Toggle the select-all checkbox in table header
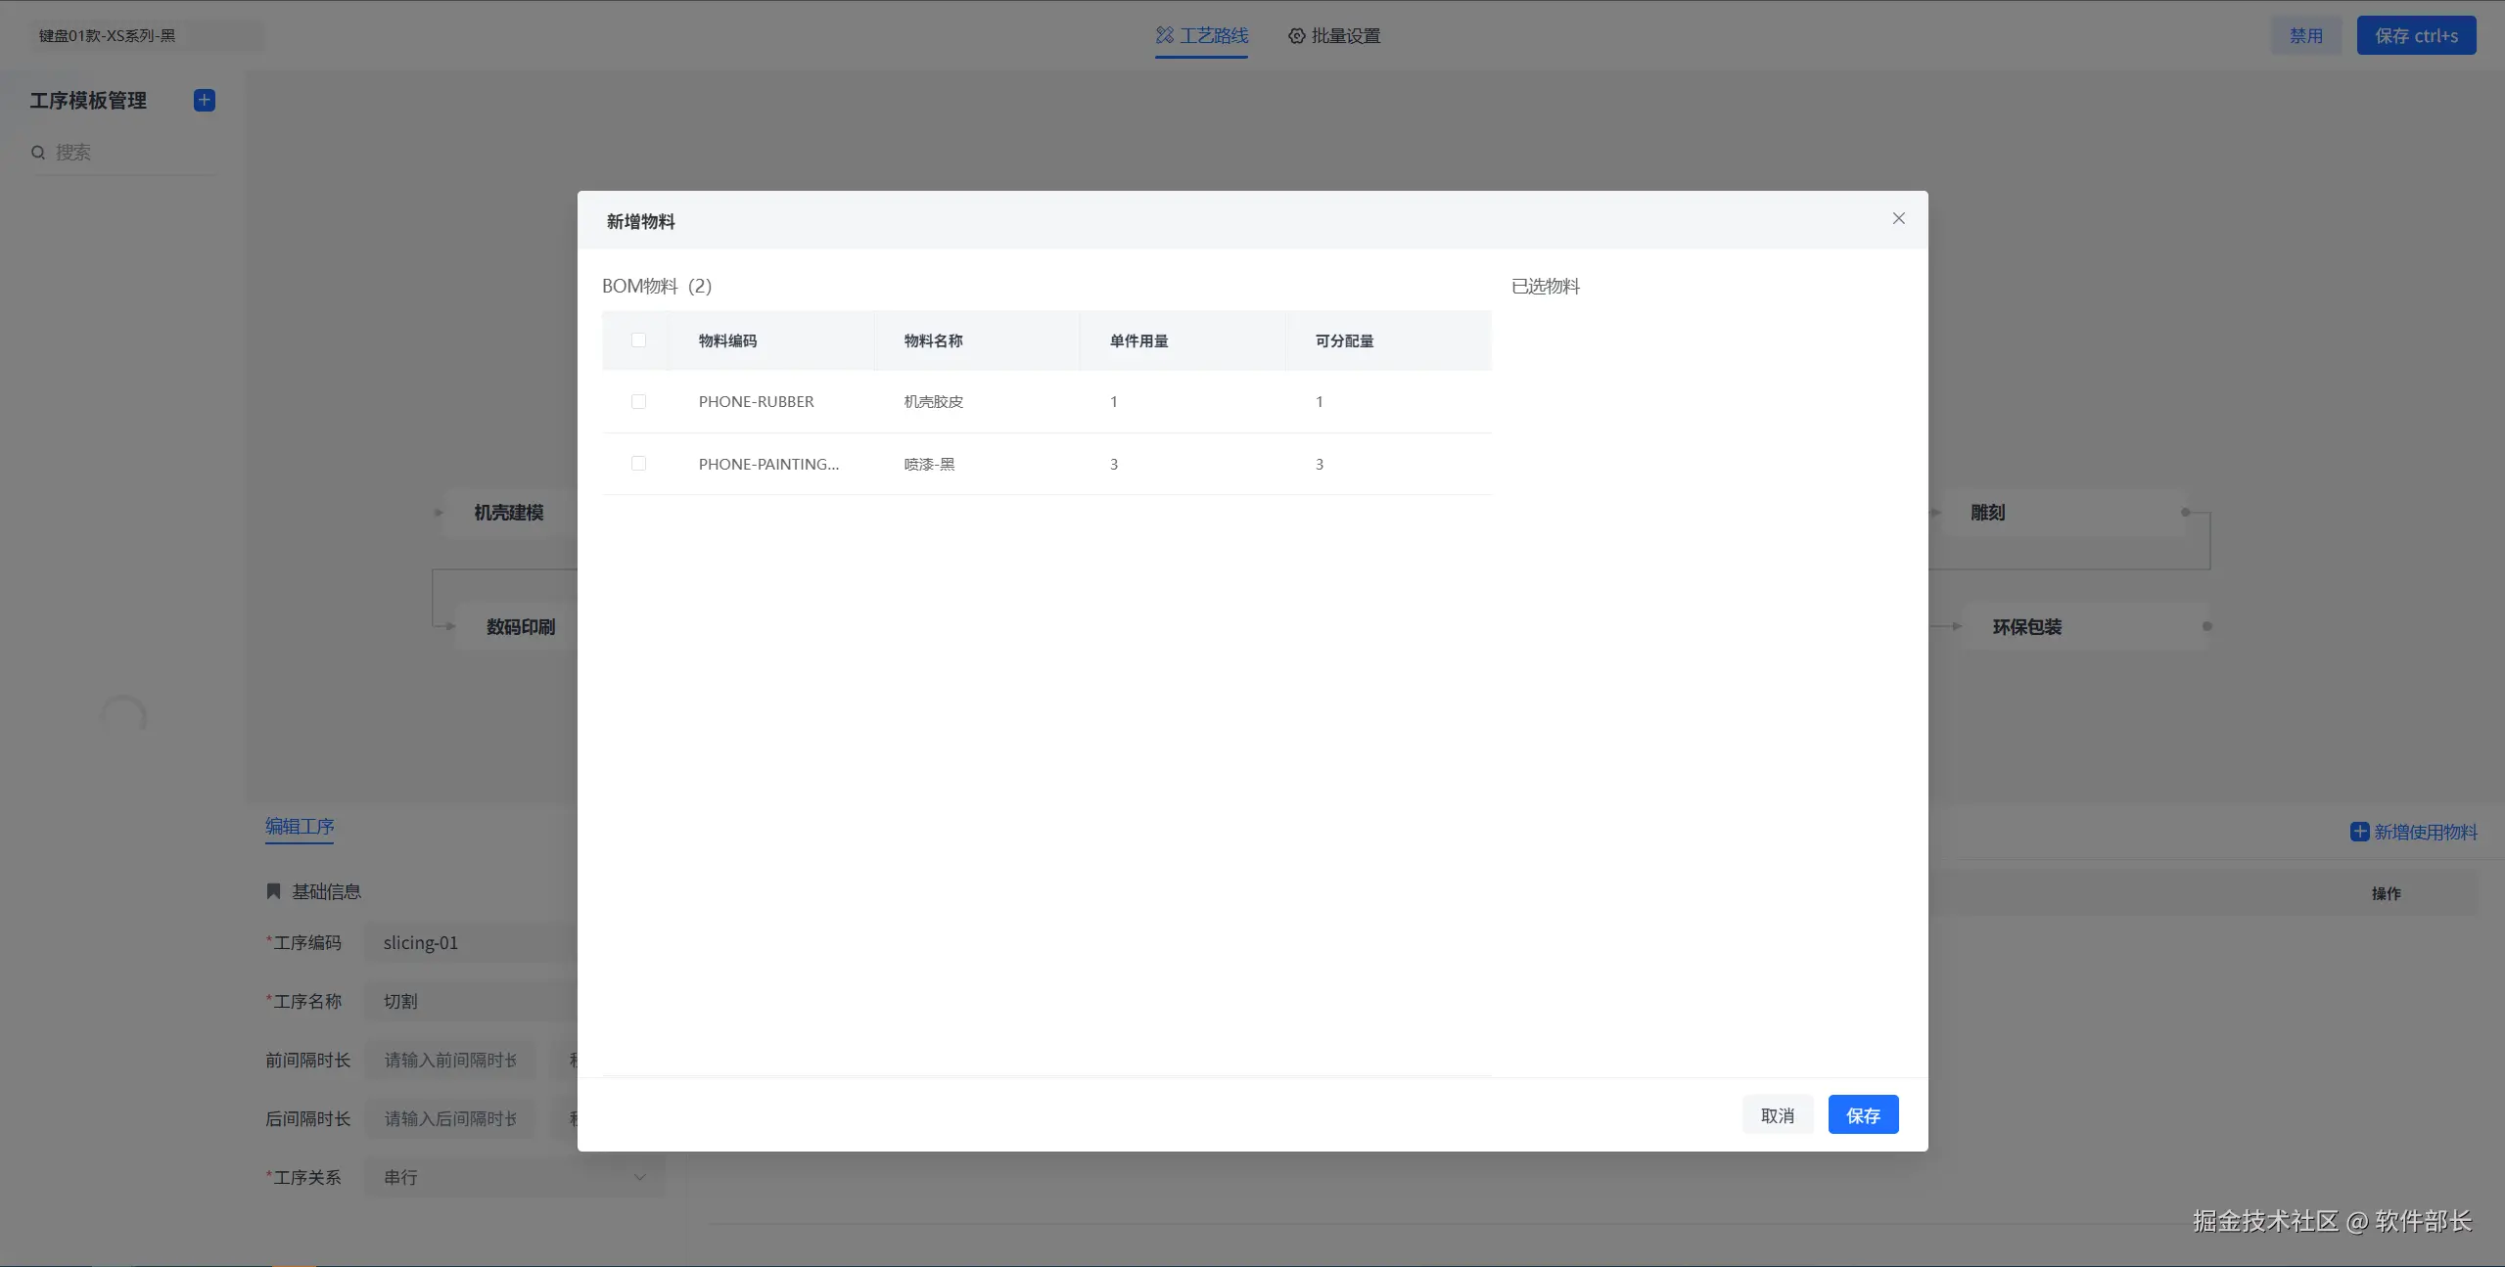 click(638, 340)
